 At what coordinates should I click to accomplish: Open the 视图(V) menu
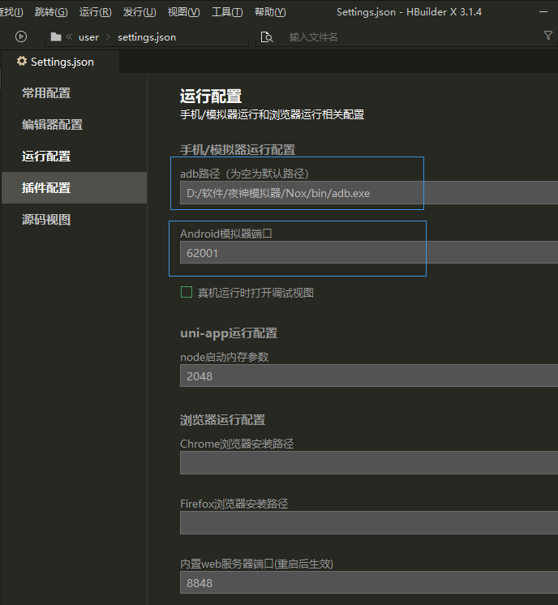183,12
